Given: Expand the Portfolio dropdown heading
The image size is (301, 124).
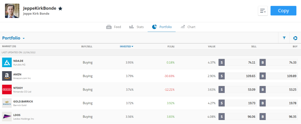Looking at the screenshot, I should tap(13, 38).
